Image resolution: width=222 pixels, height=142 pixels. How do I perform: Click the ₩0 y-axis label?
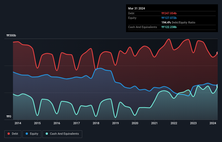[9, 116]
